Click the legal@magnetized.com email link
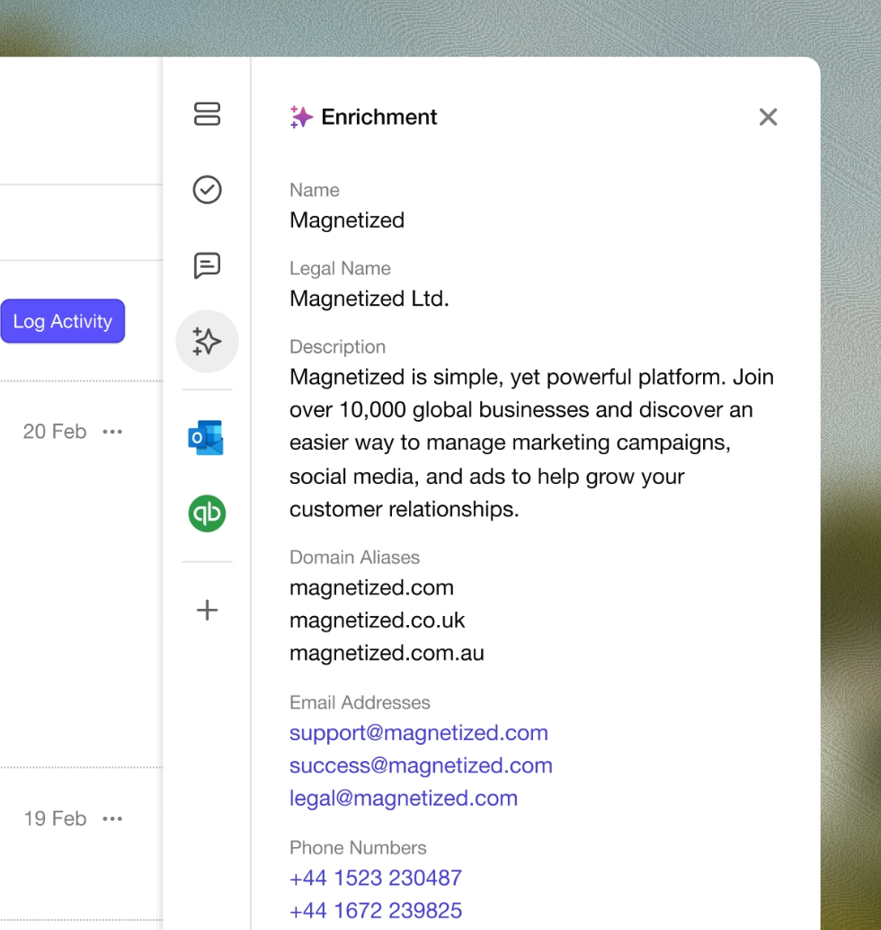The image size is (881, 930). click(404, 798)
